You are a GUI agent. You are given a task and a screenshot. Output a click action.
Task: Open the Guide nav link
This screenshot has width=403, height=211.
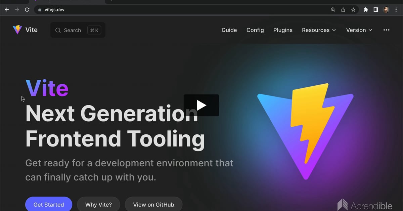pos(229,30)
